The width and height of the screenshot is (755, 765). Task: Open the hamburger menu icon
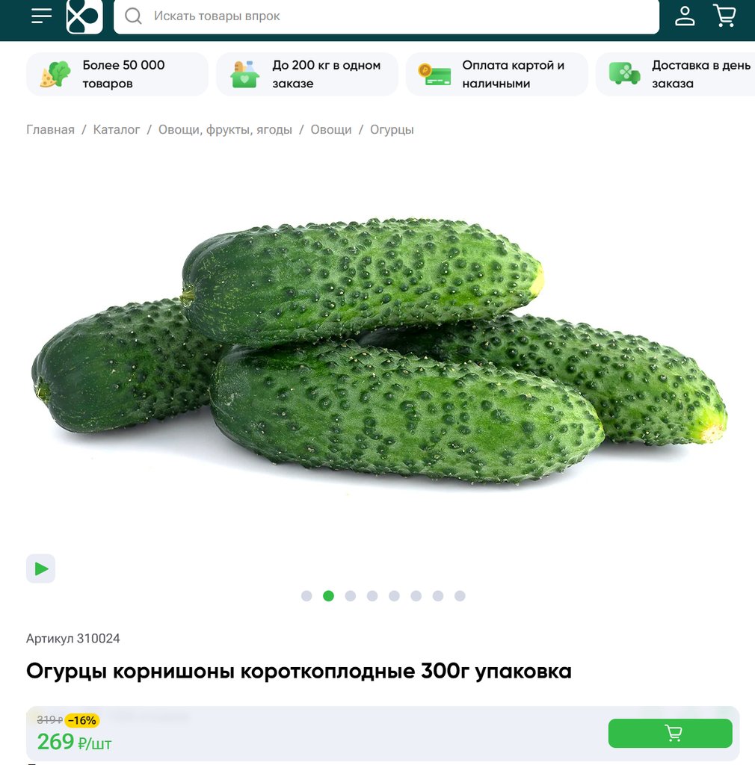pos(41,16)
